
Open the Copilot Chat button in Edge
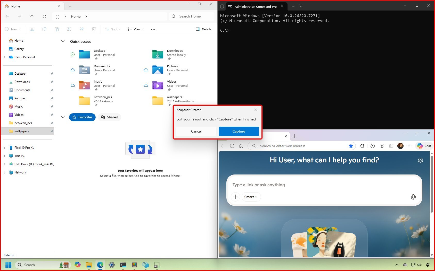click(424, 146)
